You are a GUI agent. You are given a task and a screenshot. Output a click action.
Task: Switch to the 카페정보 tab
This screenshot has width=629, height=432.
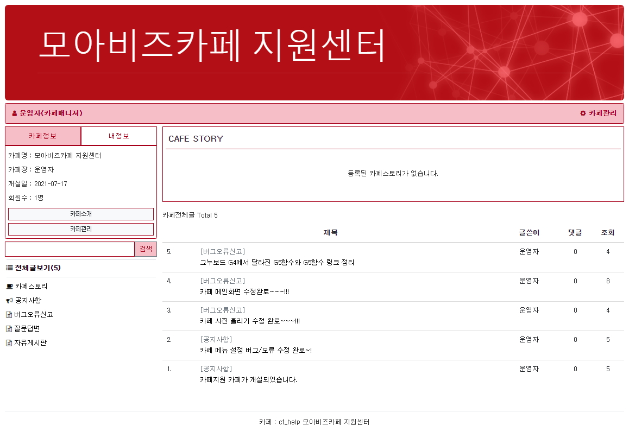coord(43,136)
